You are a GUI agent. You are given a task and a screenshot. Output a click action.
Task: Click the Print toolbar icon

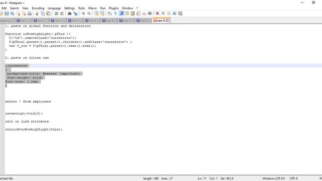[30, 14]
